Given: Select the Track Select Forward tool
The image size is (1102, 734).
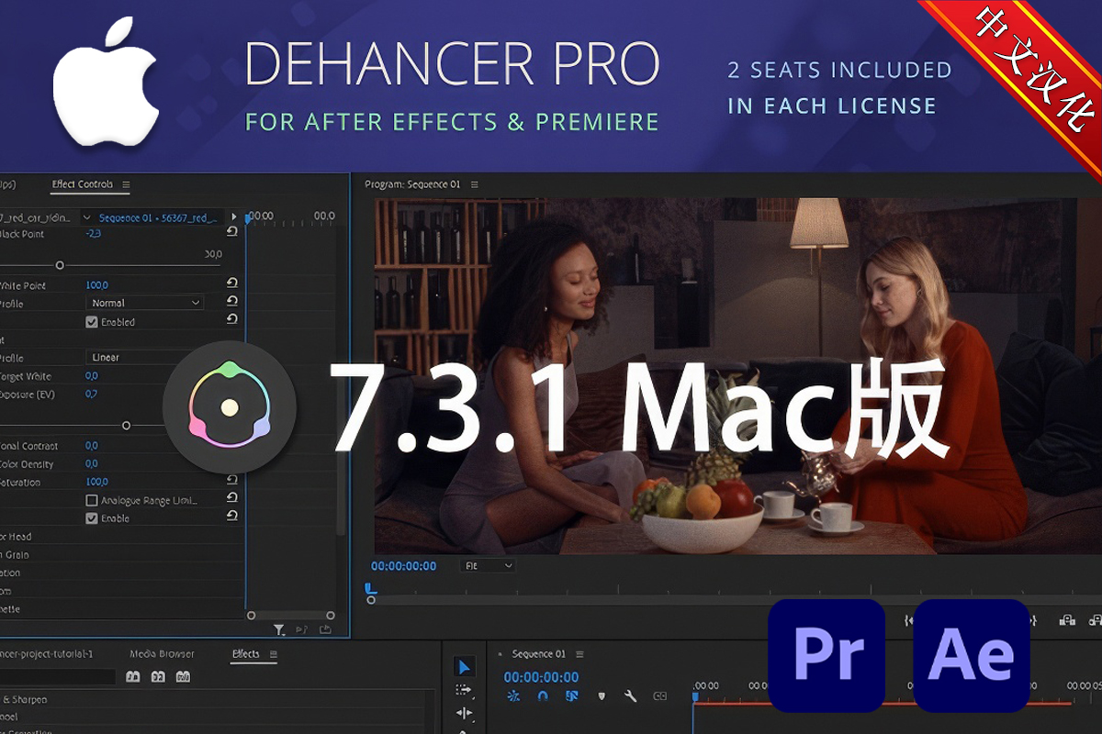Looking at the screenshot, I should (x=464, y=690).
